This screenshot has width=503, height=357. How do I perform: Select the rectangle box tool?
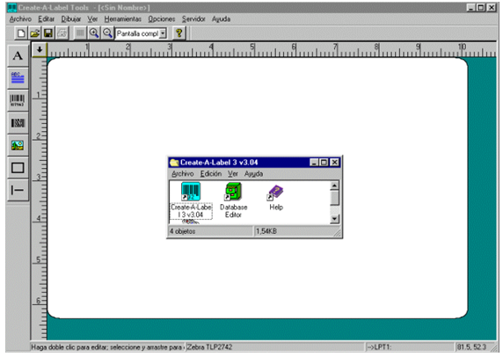(18, 168)
